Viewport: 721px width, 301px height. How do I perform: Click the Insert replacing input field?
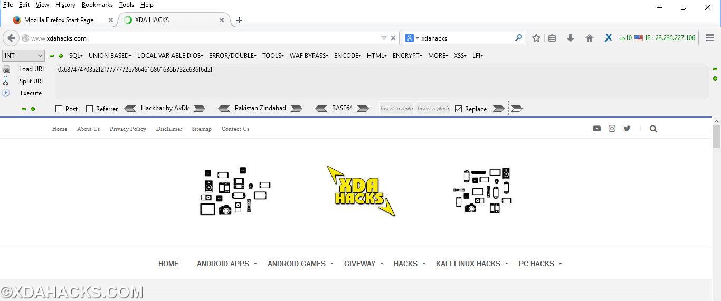pyautogui.click(x=433, y=109)
